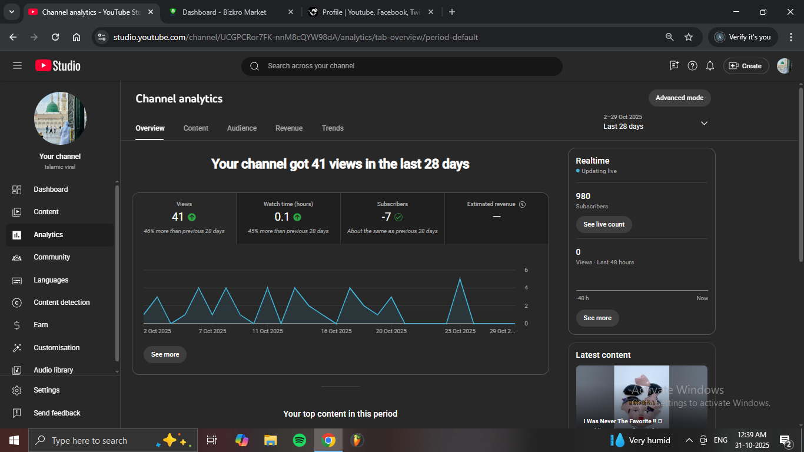Select the Subscribers metric card
Image resolution: width=804 pixels, height=452 pixels.
point(393,218)
